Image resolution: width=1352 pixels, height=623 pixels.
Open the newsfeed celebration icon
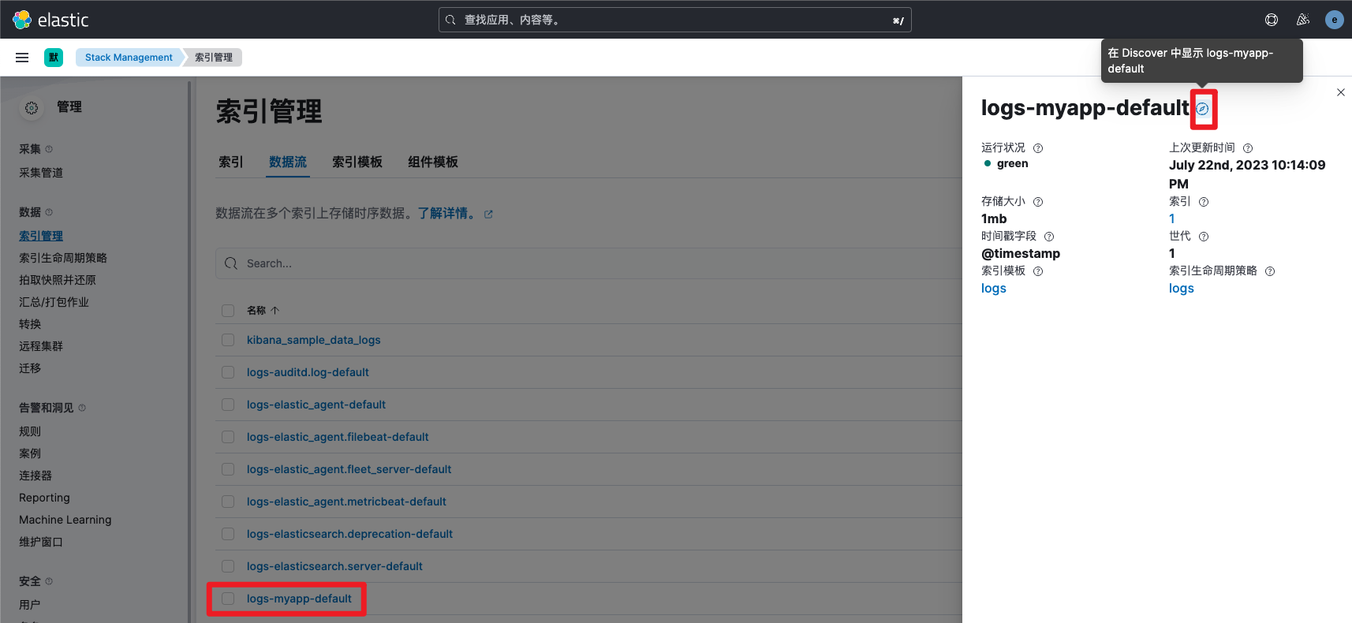(1303, 20)
